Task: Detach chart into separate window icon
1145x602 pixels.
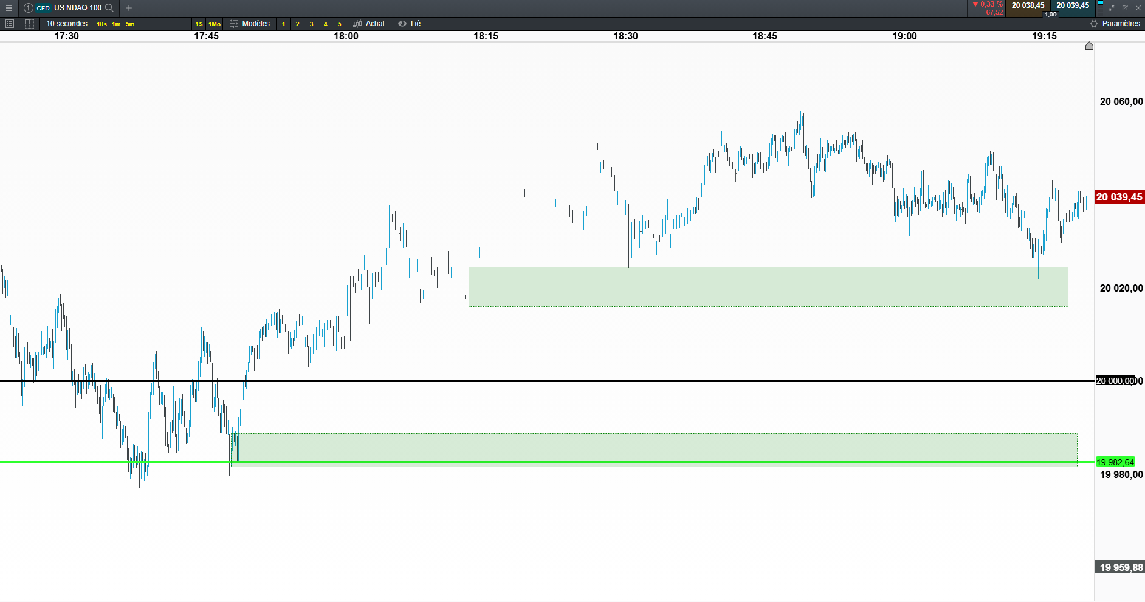Action: 1125,8
